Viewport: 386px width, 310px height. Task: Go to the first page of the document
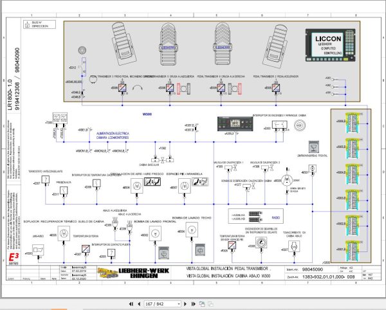point(131,304)
